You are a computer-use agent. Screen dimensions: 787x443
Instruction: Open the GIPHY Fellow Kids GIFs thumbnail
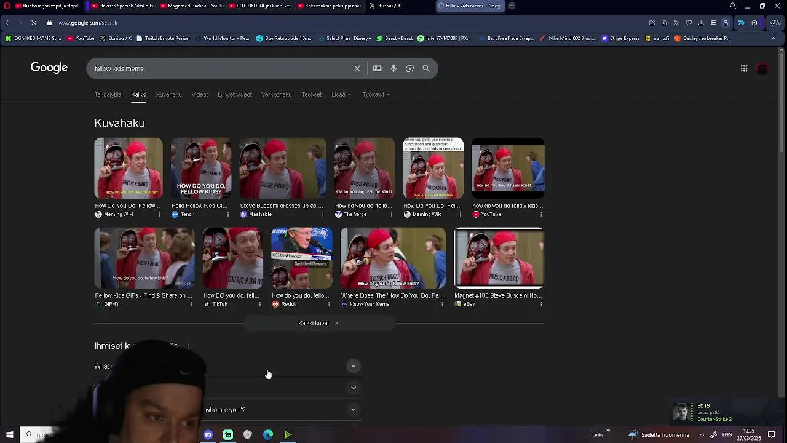(144, 258)
